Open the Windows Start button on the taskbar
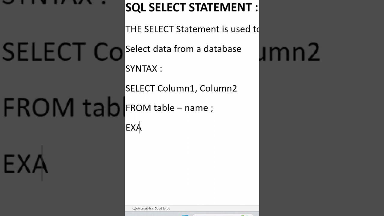 (x=185, y=215)
